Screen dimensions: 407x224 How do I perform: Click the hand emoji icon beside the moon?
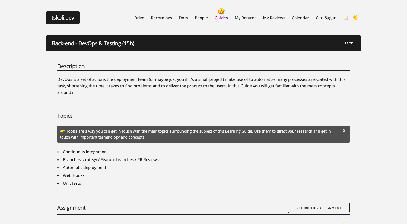click(x=355, y=18)
